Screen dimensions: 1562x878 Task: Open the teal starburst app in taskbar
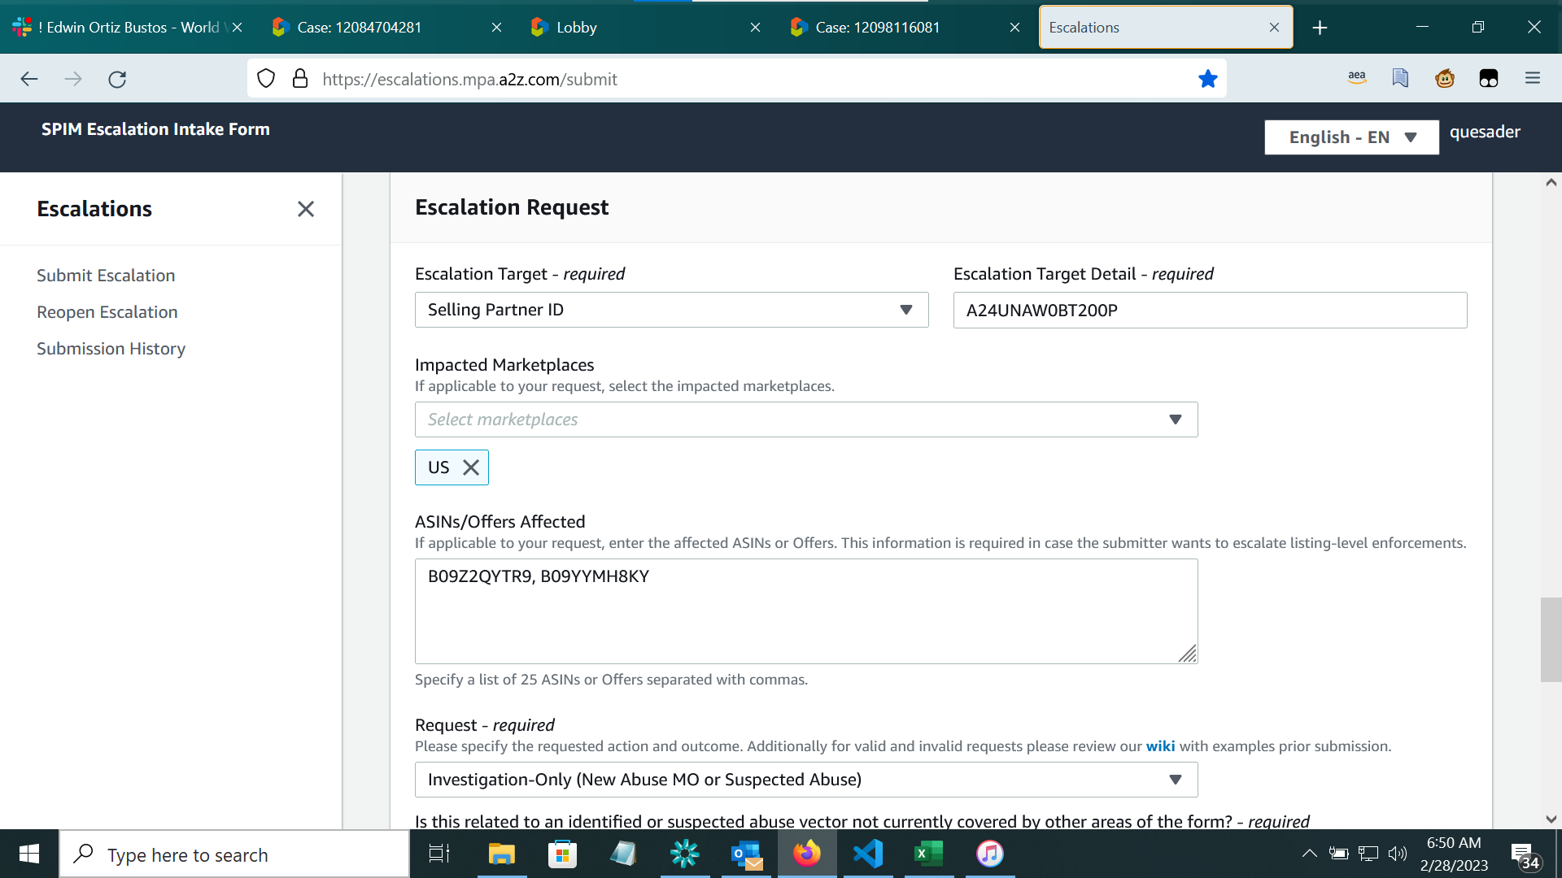pos(684,854)
